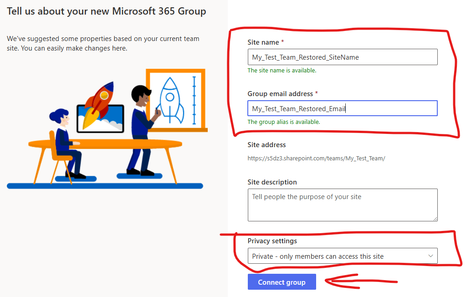Click the Site description text area
The image size is (466, 297).
343,205
